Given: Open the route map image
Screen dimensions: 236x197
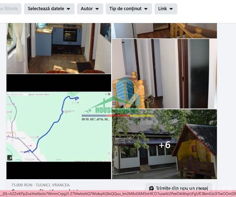Looking at the screenshot, I should (x=58, y=127).
